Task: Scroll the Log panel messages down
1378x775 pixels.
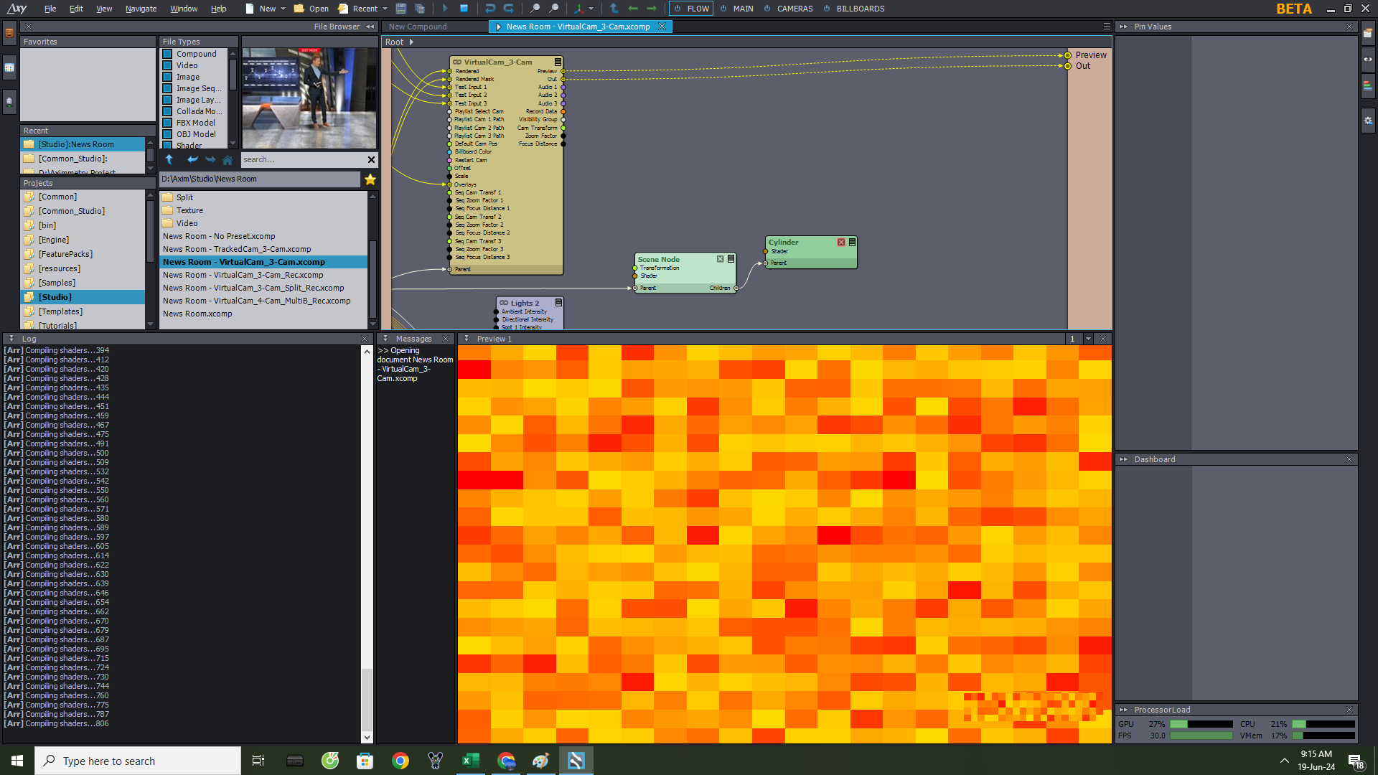Action: pyautogui.click(x=367, y=737)
